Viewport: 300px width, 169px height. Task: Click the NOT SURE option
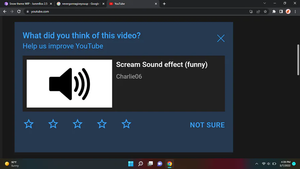pos(207,125)
